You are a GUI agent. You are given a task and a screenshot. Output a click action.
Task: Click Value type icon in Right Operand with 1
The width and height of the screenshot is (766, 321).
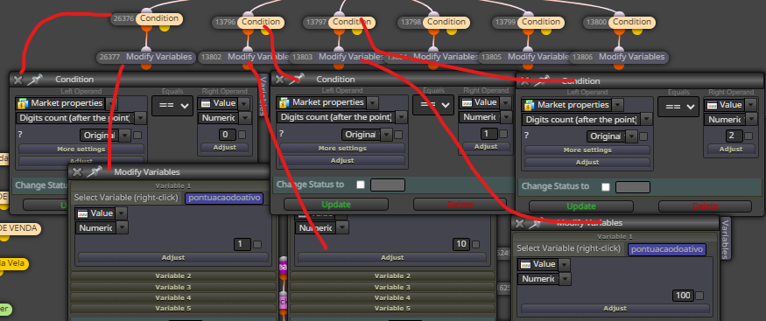467,102
